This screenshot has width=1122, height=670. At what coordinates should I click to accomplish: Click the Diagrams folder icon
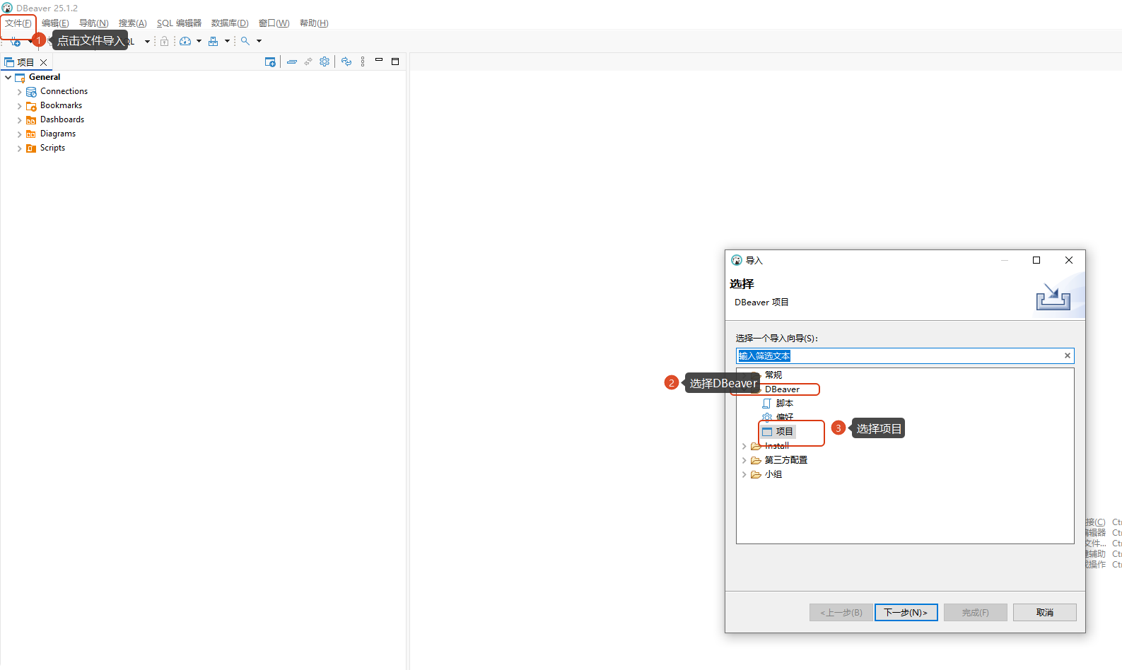point(31,134)
